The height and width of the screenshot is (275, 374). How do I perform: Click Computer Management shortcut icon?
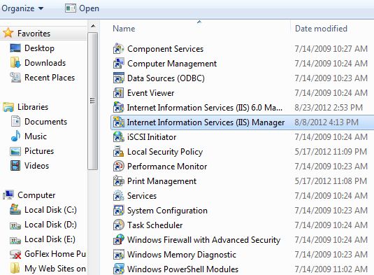click(x=119, y=64)
